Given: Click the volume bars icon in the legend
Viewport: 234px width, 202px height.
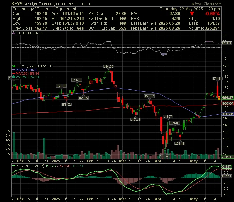Looking at the screenshot, I should tap(14, 77).
